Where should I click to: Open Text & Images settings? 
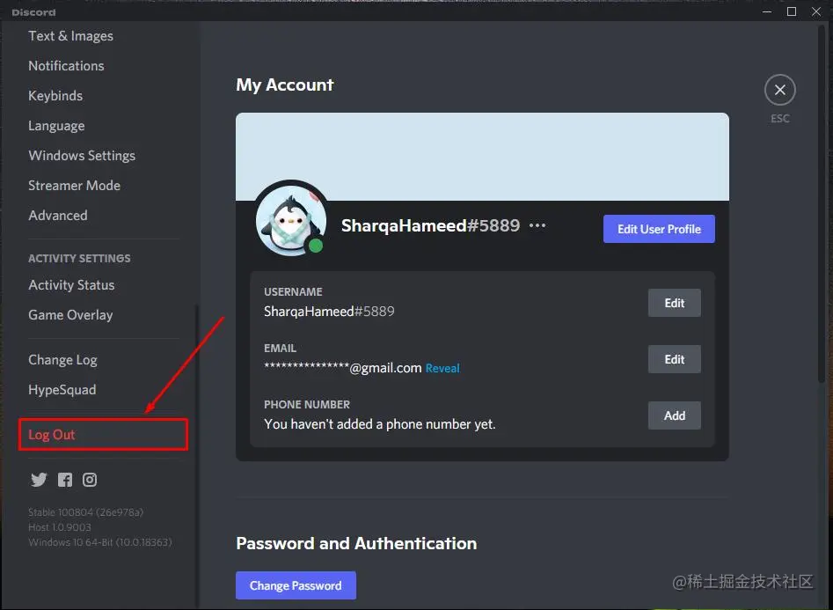click(x=70, y=36)
